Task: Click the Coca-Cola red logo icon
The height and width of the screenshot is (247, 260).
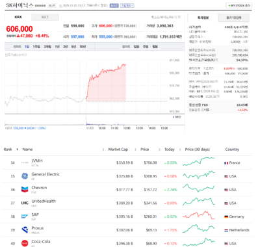Action: [25, 243]
